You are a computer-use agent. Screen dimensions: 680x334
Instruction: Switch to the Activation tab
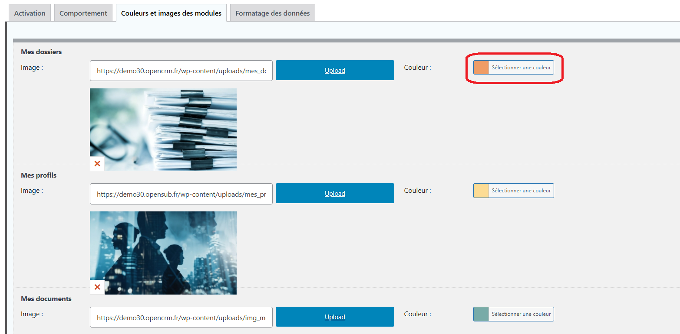pos(30,13)
